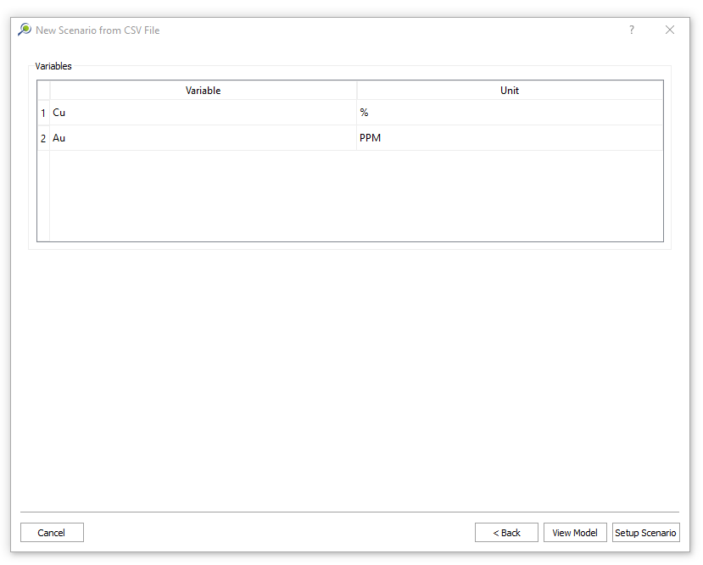Click the Setup Scenario button
Image resolution: width=703 pixels, height=565 pixels.
[x=645, y=533]
